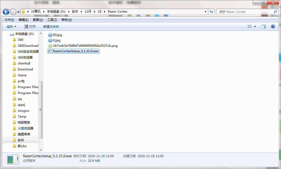Image resolution: width=281 pixels, height=169 pixels.
Task: Open the 360浏览器 folder in sidebar
Action: coord(23,58)
